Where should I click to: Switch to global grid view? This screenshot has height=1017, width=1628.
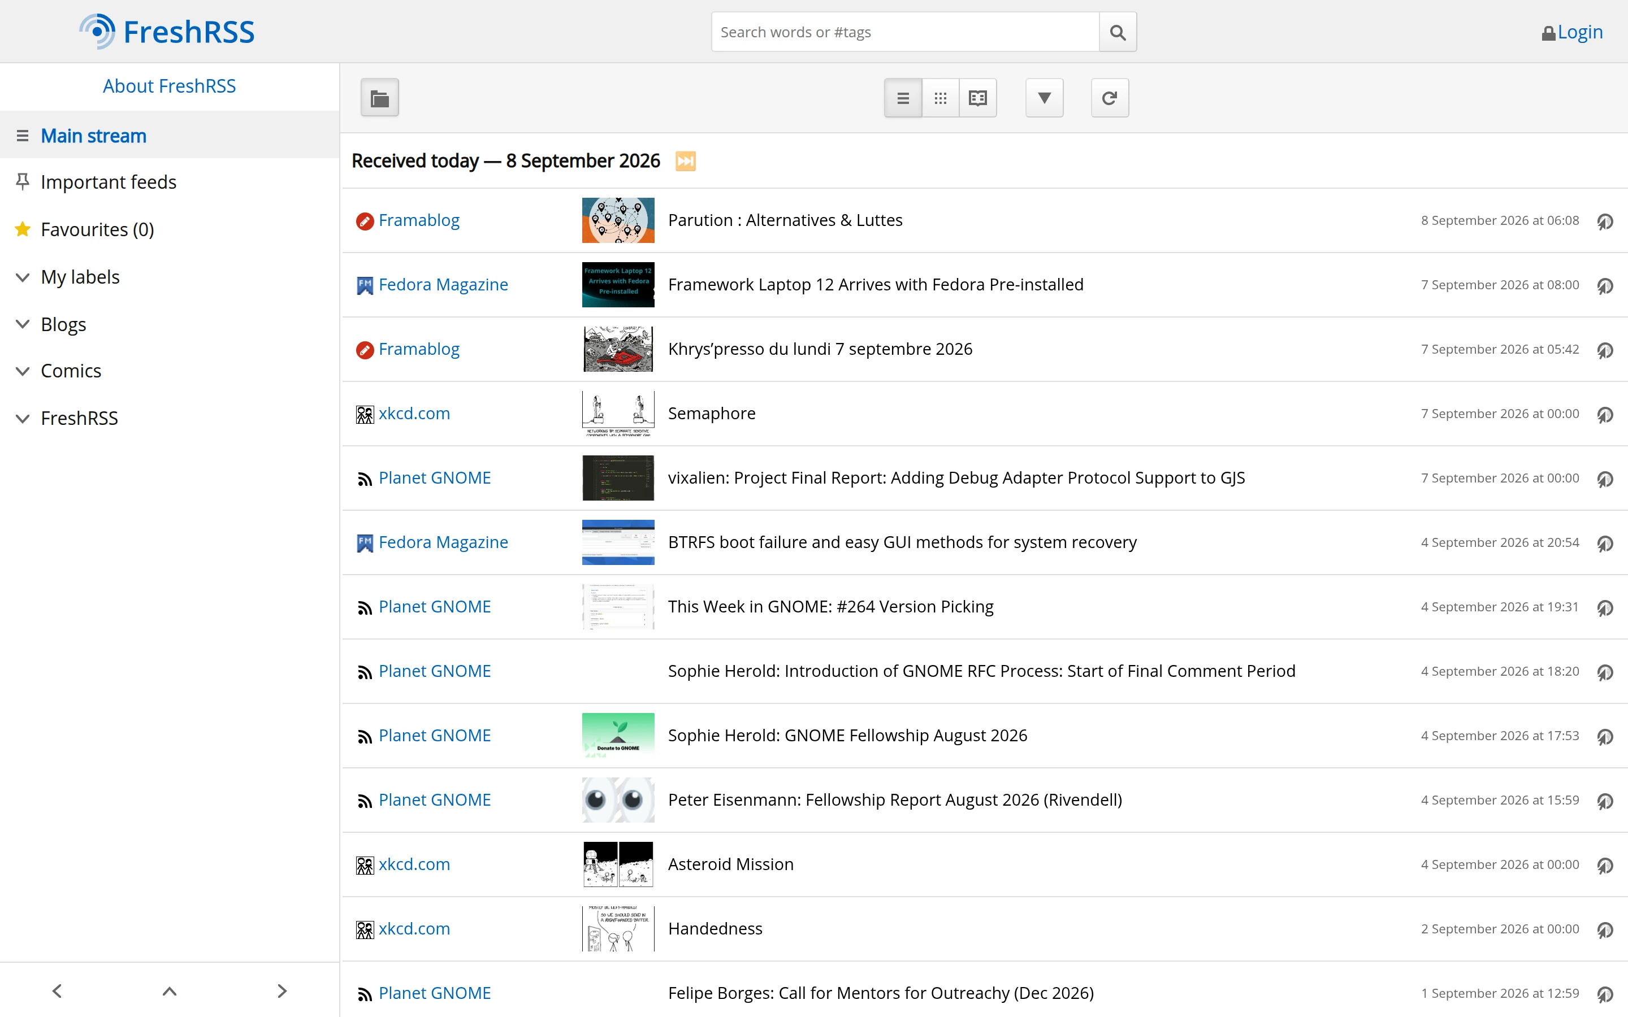pyautogui.click(x=941, y=98)
